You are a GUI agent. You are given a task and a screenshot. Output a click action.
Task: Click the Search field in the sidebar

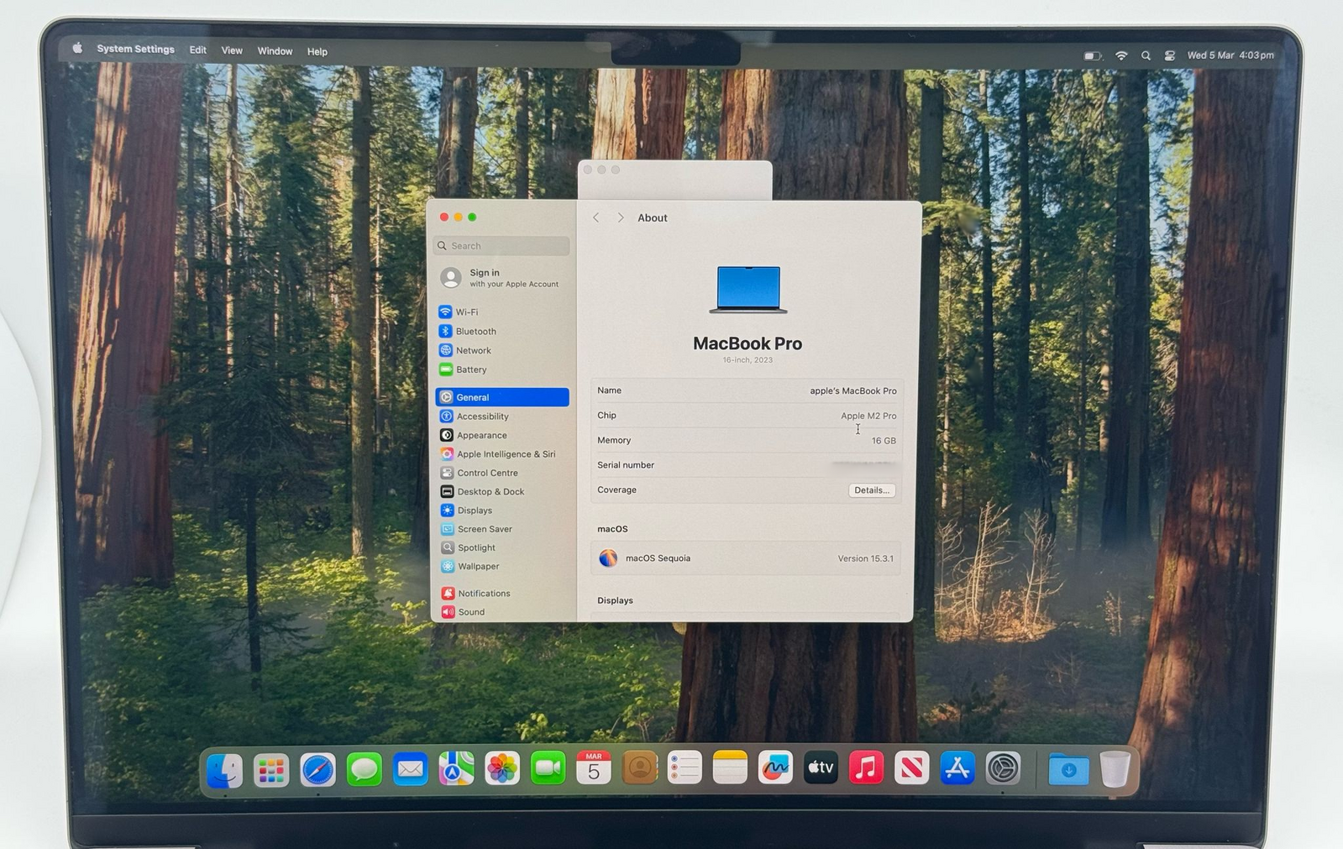point(502,246)
